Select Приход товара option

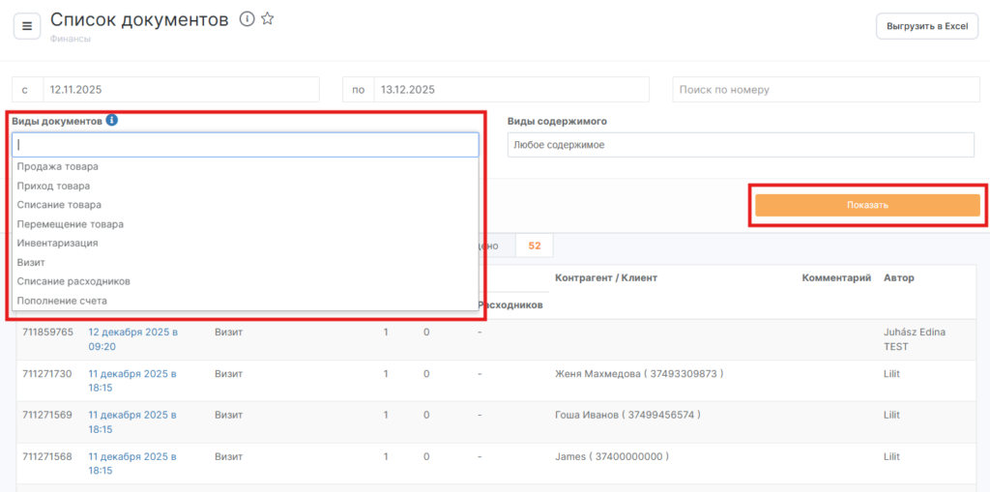pos(53,186)
